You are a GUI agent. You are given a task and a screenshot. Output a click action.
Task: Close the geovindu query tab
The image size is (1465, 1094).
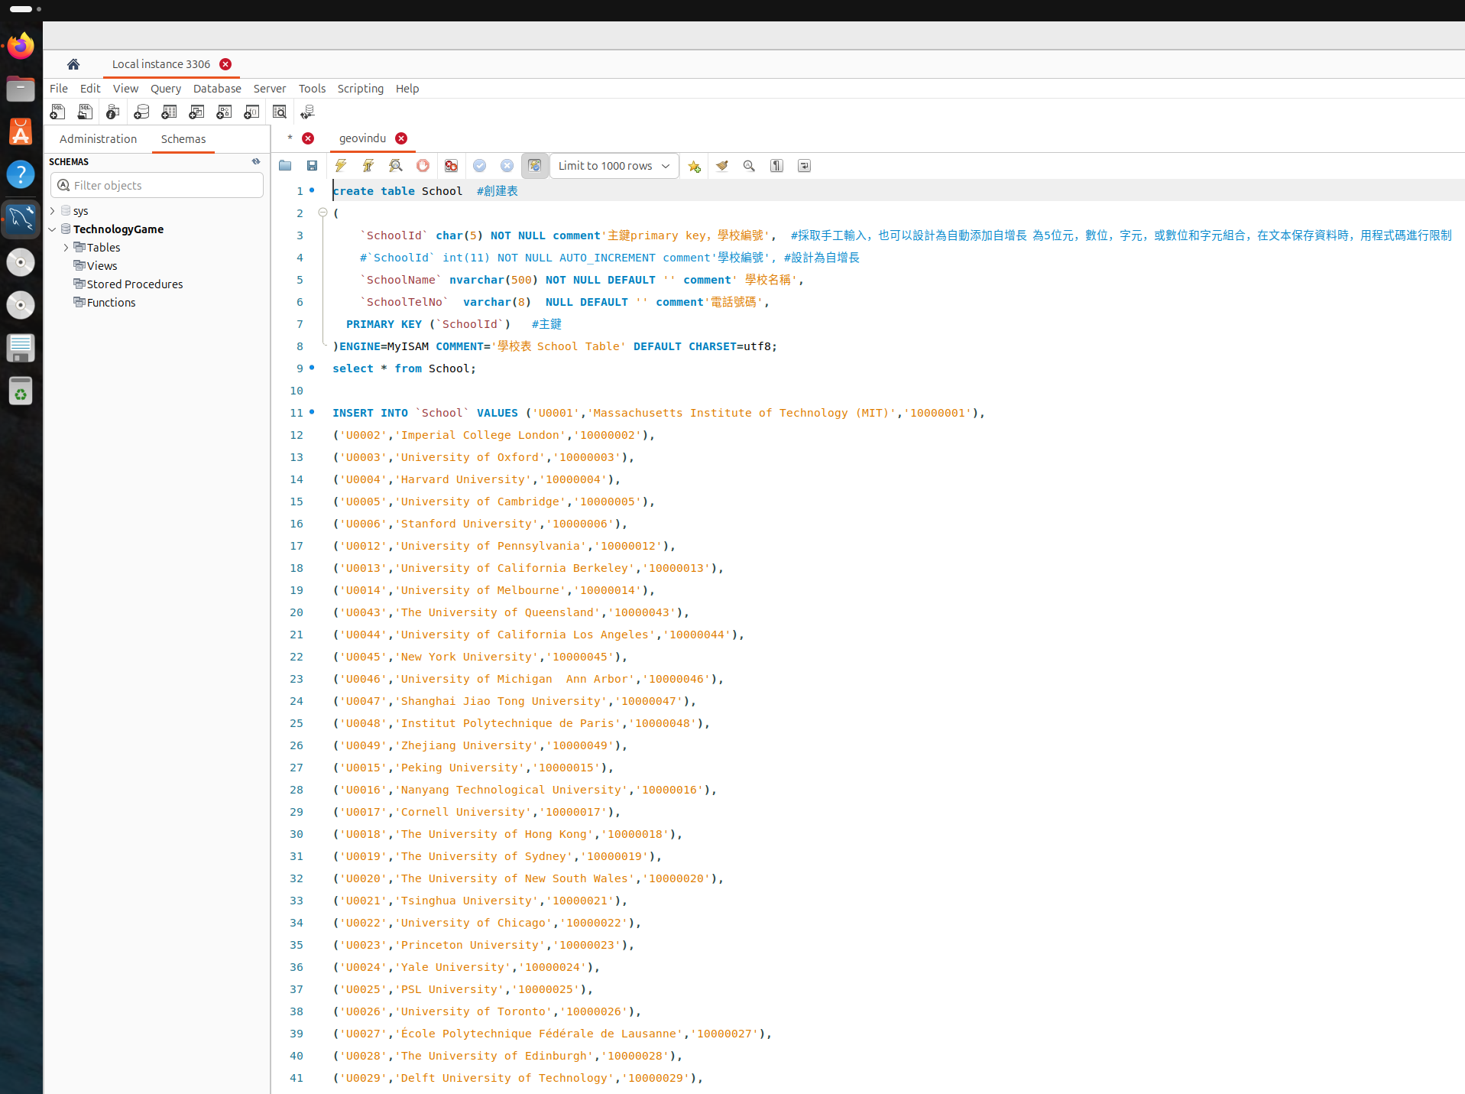pyautogui.click(x=401, y=138)
